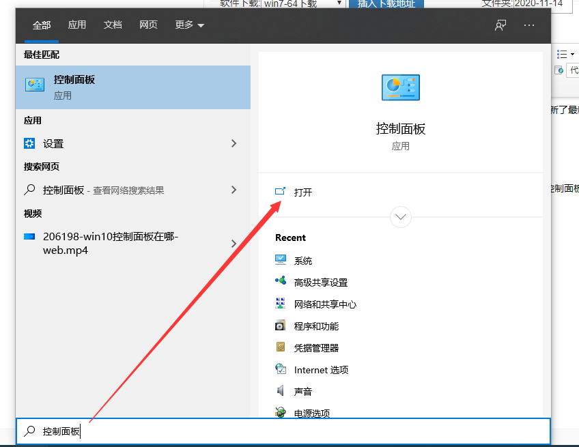This screenshot has width=579, height=447.
Task: Expand the 设置 result arrow
Action: point(234,143)
